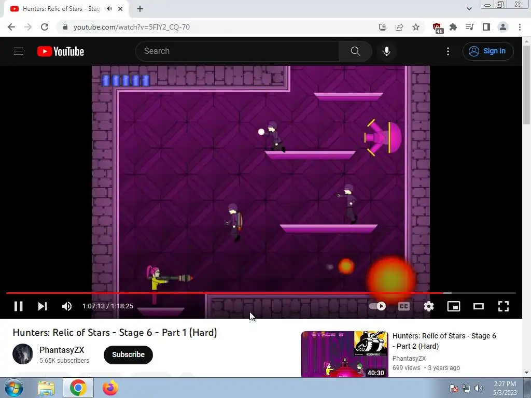Screen dimensions: 531x398
Task: Open Stage 6 Part 2 video thumbnail
Action: (x=344, y=354)
